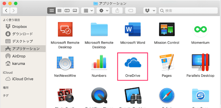The height and width of the screenshot is (108, 221).
Task: Click the Pages label text
Action: point(167,76)
